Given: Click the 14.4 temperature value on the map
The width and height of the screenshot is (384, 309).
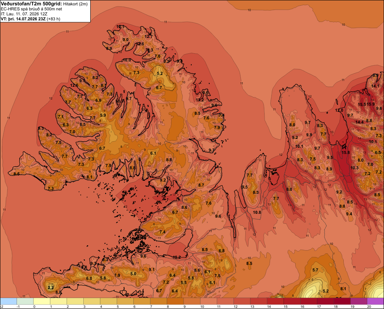Looking at the screenshot, I should pos(359,122).
